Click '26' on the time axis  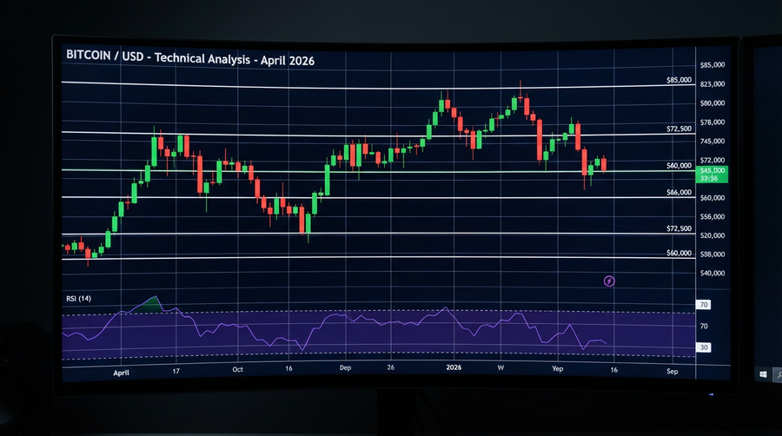point(390,367)
